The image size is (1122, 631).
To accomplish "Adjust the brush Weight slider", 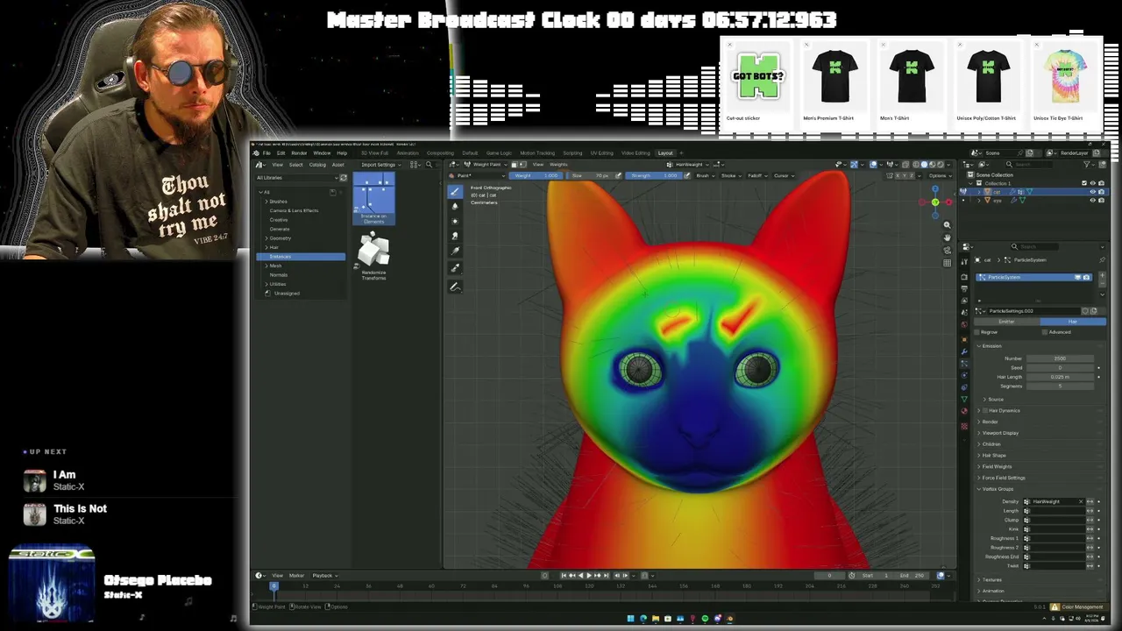I will tap(536, 175).
